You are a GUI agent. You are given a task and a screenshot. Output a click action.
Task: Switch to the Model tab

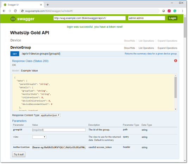coord(15,71)
